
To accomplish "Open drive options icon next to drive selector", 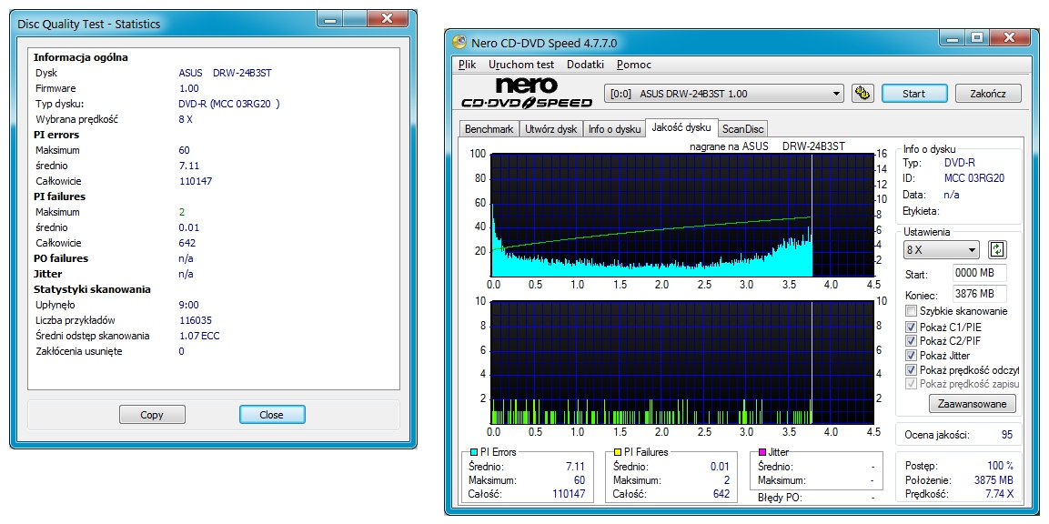I will (x=863, y=94).
